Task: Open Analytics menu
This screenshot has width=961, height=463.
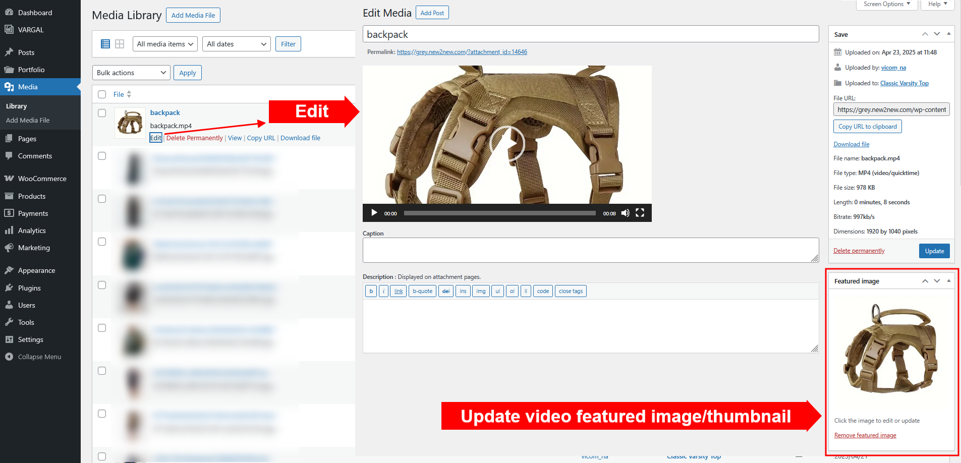Action: [x=32, y=230]
